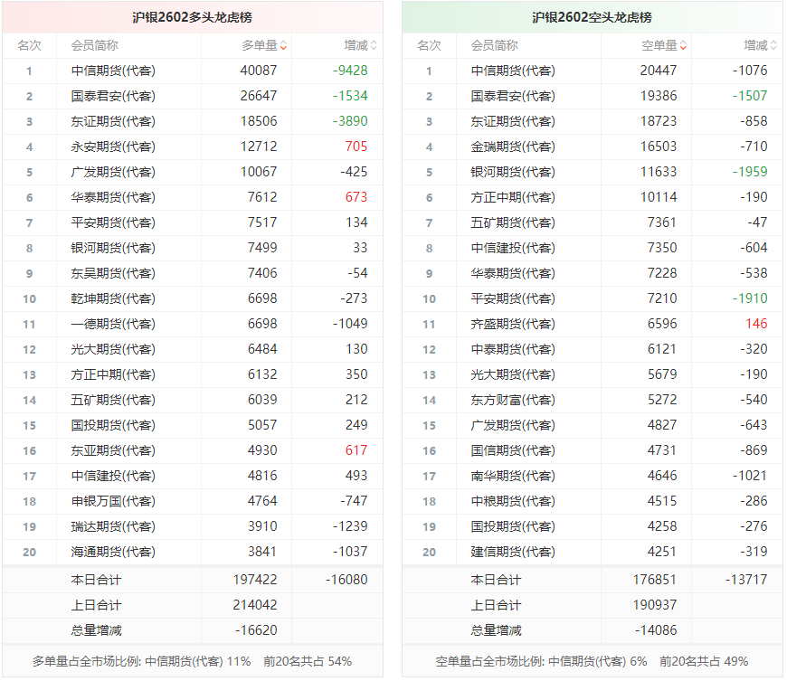787x681 pixels.
Task: Click 多单量占全市场比例 footer text
Action: pyautogui.click(x=193, y=661)
